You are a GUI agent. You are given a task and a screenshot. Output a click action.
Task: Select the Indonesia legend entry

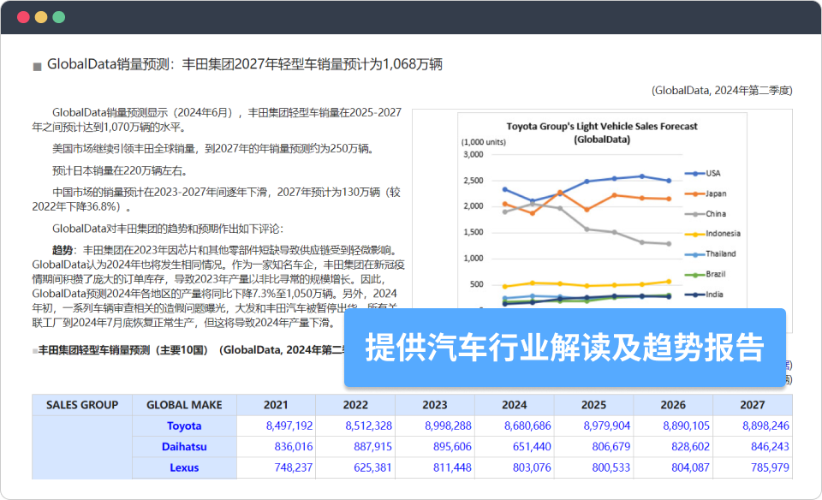[x=712, y=234]
